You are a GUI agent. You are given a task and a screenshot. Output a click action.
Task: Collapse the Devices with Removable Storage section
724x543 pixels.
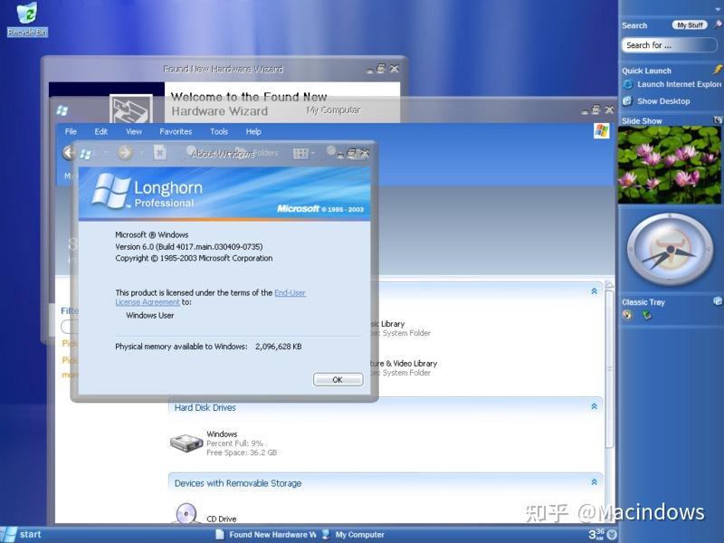593,482
